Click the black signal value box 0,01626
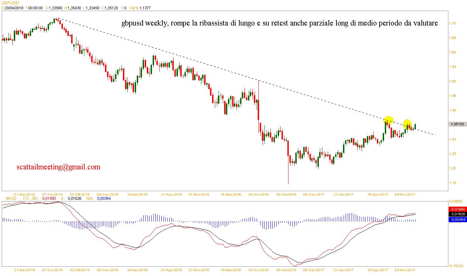467x276 pixels. pos(457,214)
